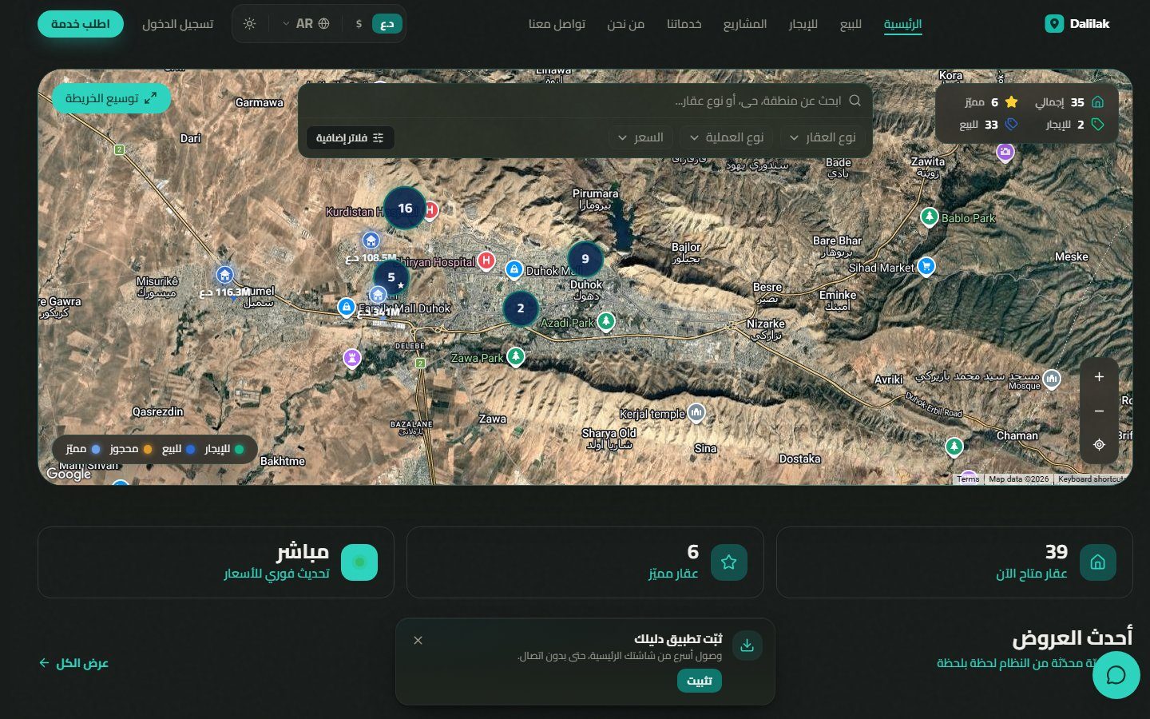The width and height of the screenshot is (1150, 719).
Task: Zoom in the map with plus icon
Action: tap(1099, 377)
